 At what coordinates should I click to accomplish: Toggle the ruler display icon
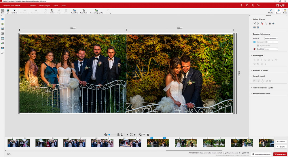(x=144, y=135)
